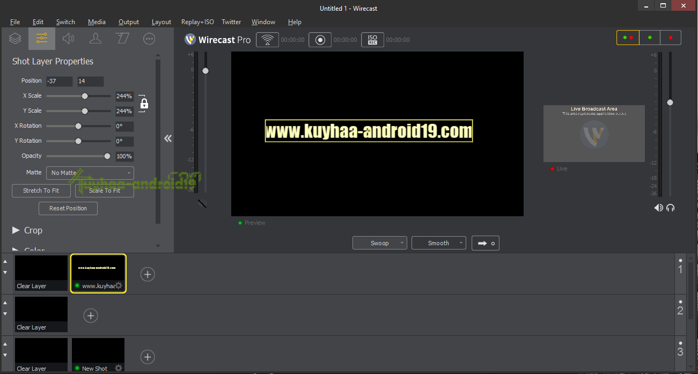Select the New Shot thumbnail
This screenshot has width=698, height=374.
(98, 355)
